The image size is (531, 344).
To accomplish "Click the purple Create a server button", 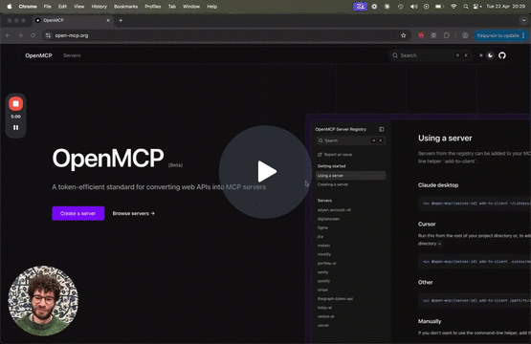I will click(x=78, y=213).
